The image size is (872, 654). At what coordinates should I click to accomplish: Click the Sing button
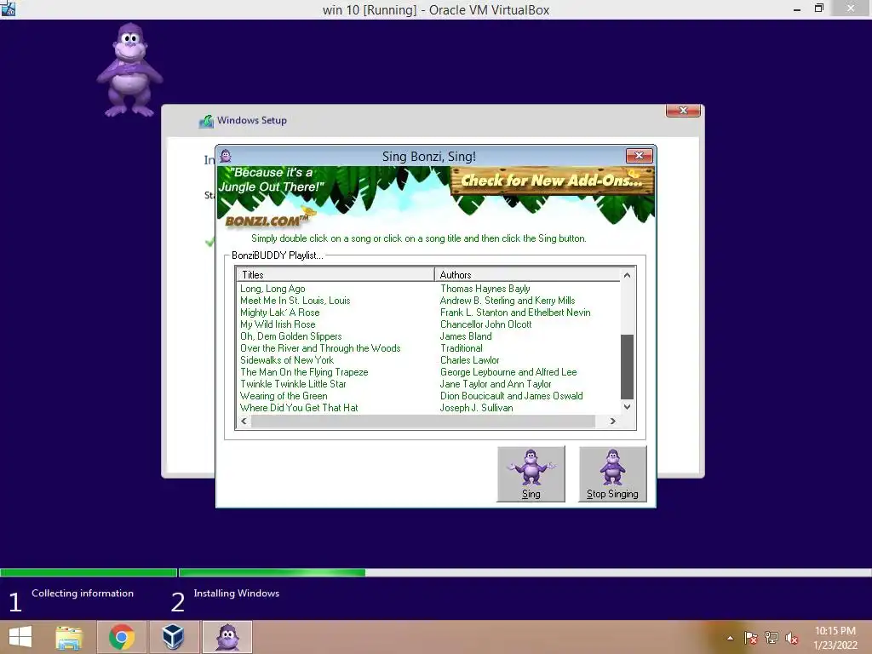(x=531, y=473)
